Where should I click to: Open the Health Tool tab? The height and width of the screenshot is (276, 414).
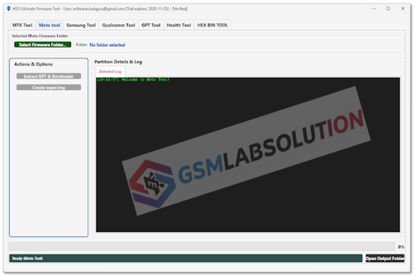[178, 25]
